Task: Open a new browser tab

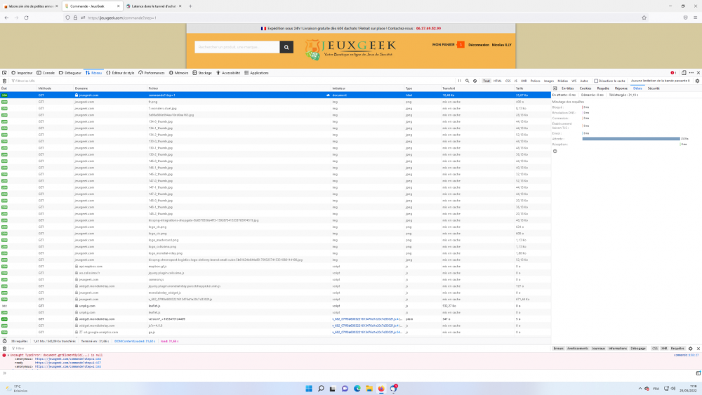Action: pyautogui.click(x=190, y=6)
